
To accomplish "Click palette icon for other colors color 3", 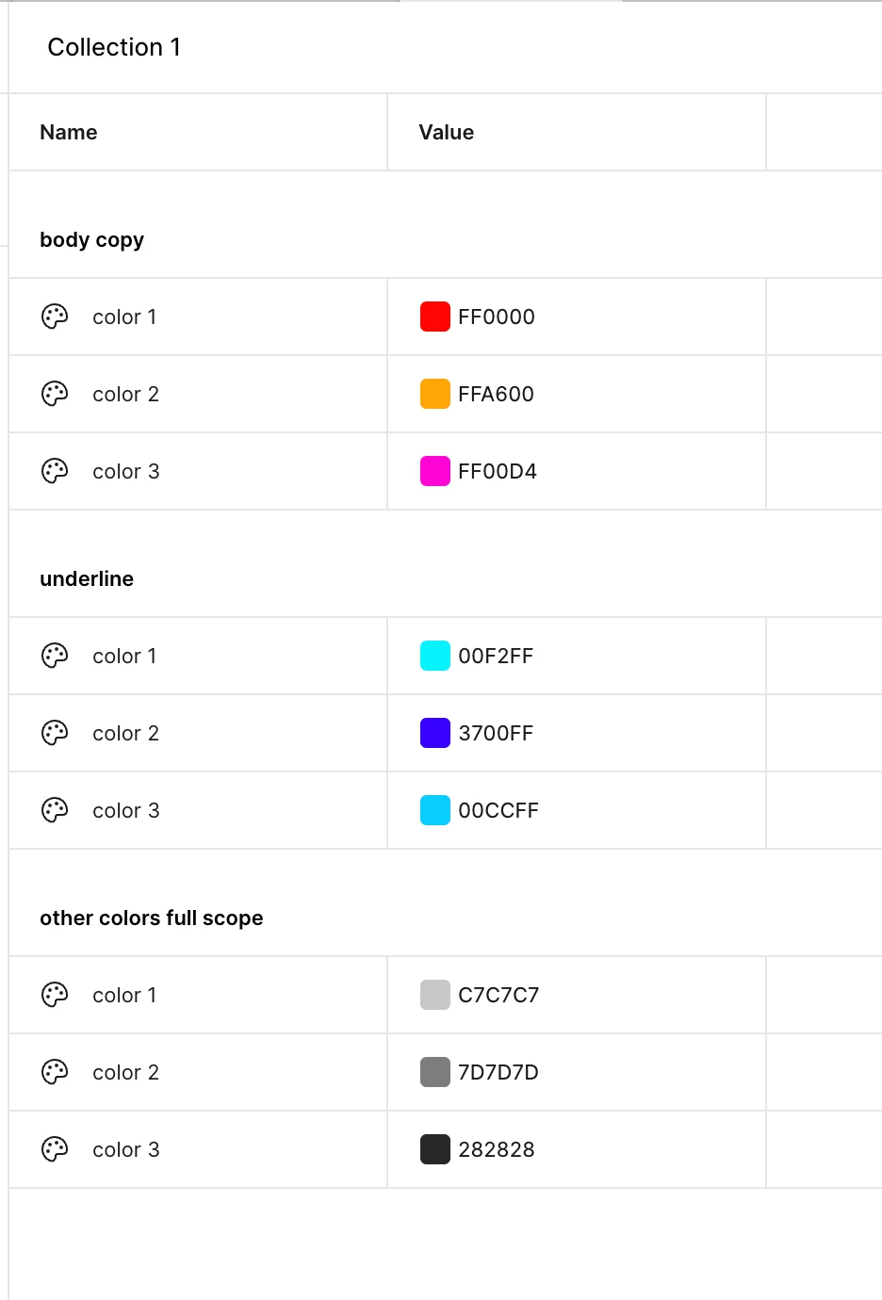I will point(55,1149).
